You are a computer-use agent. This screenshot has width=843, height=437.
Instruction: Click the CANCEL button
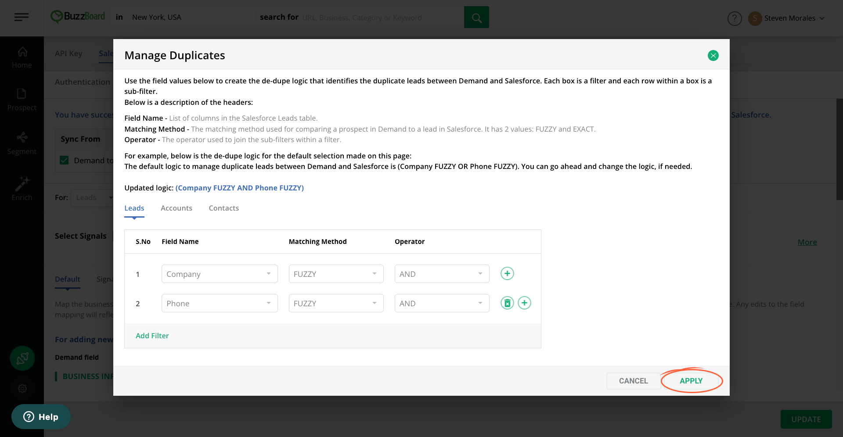point(633,381)
